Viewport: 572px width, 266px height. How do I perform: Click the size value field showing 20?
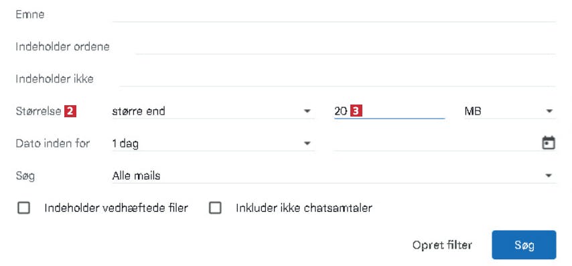coord(389,111)
